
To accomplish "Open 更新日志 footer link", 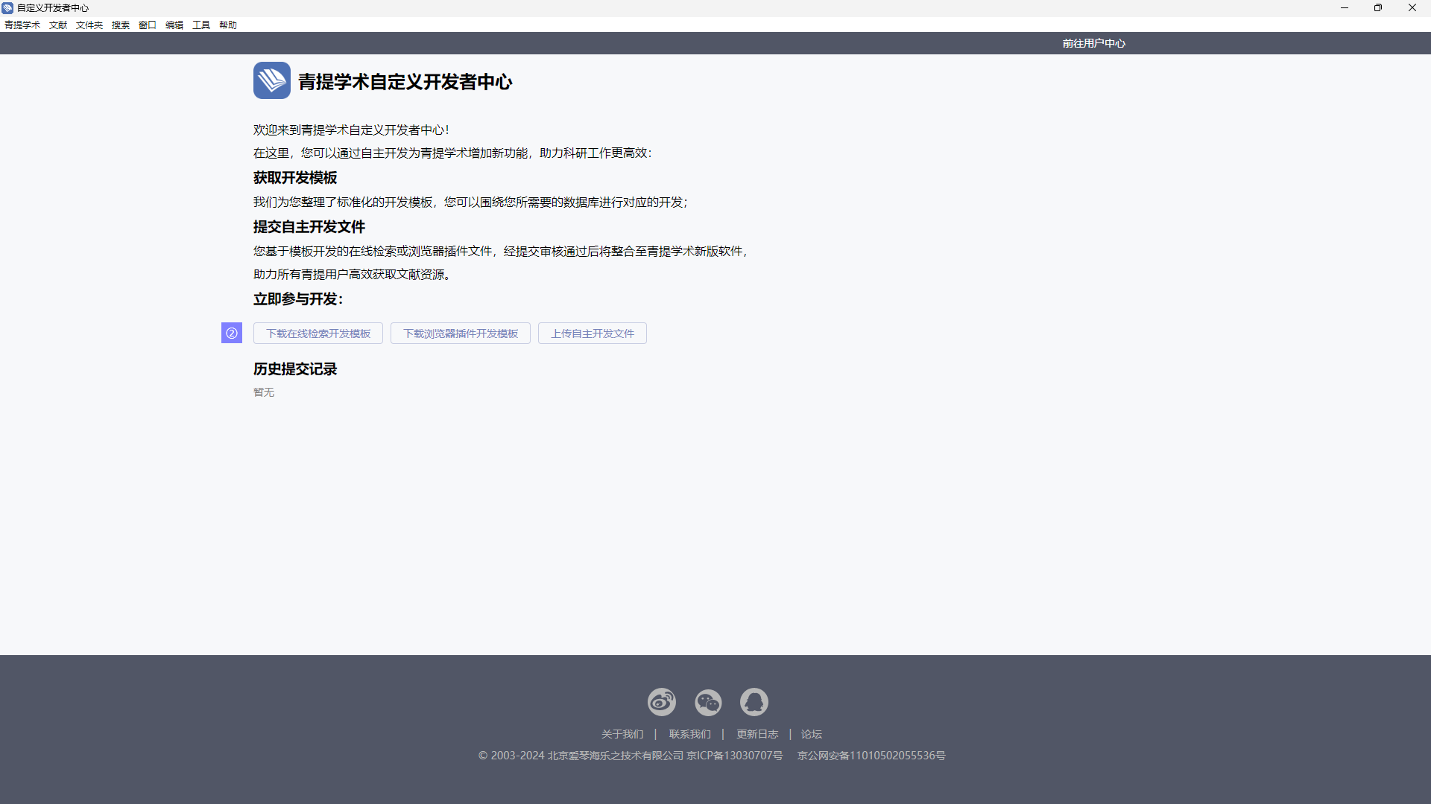I will [x=757, y=734].
